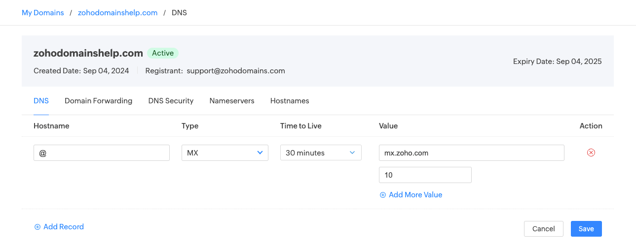
Task: Follow the zohodomainshelp.com breadcrumb link
Action: pyautogui.click(x=117, y=13)
